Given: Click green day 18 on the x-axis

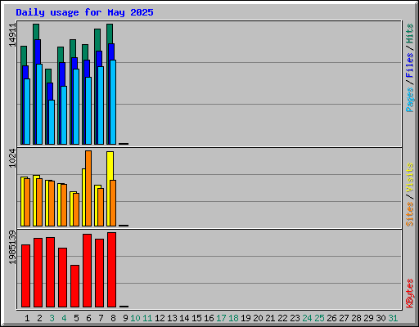Looking at the screenshot, I should point(233,318).
